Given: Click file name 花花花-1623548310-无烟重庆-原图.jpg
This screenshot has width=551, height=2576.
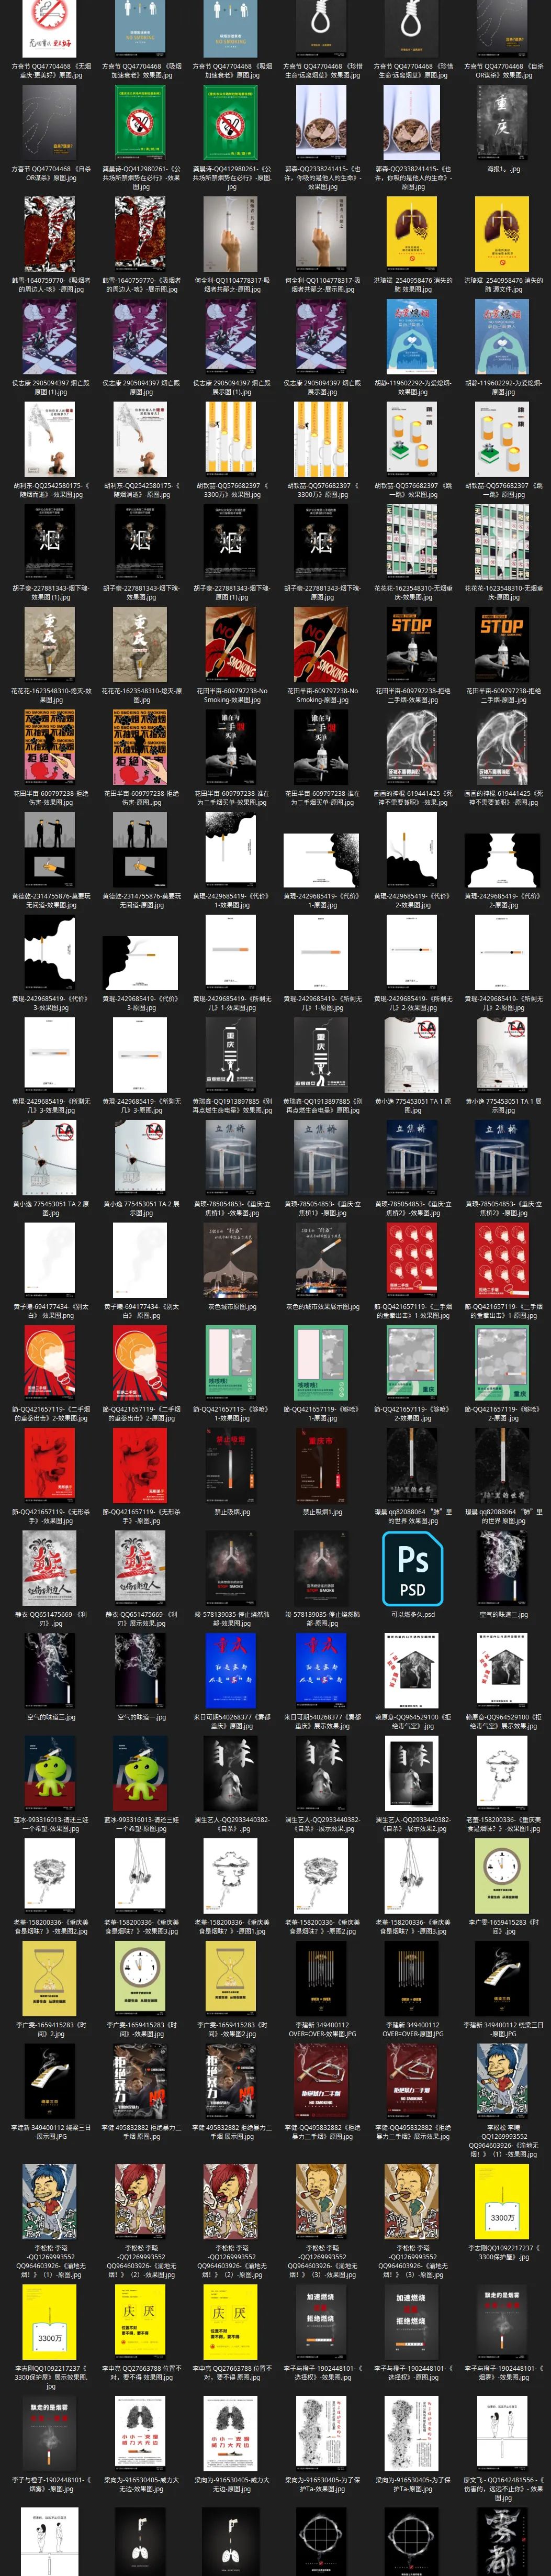Looking at the screenshot, I should point(503,594).
